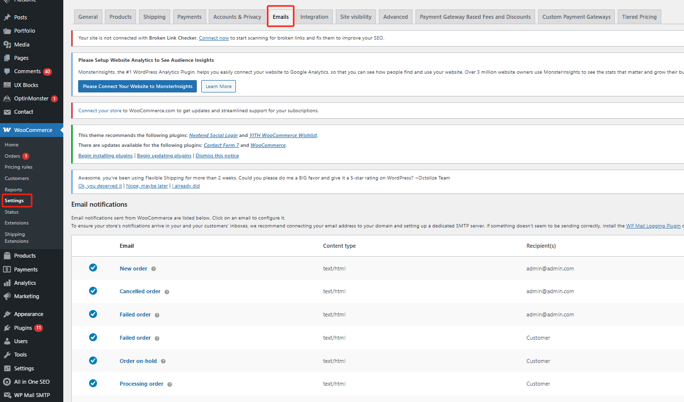Click the Appearance paintbrush icon
684x402 pixels.
tap(7, 314)
